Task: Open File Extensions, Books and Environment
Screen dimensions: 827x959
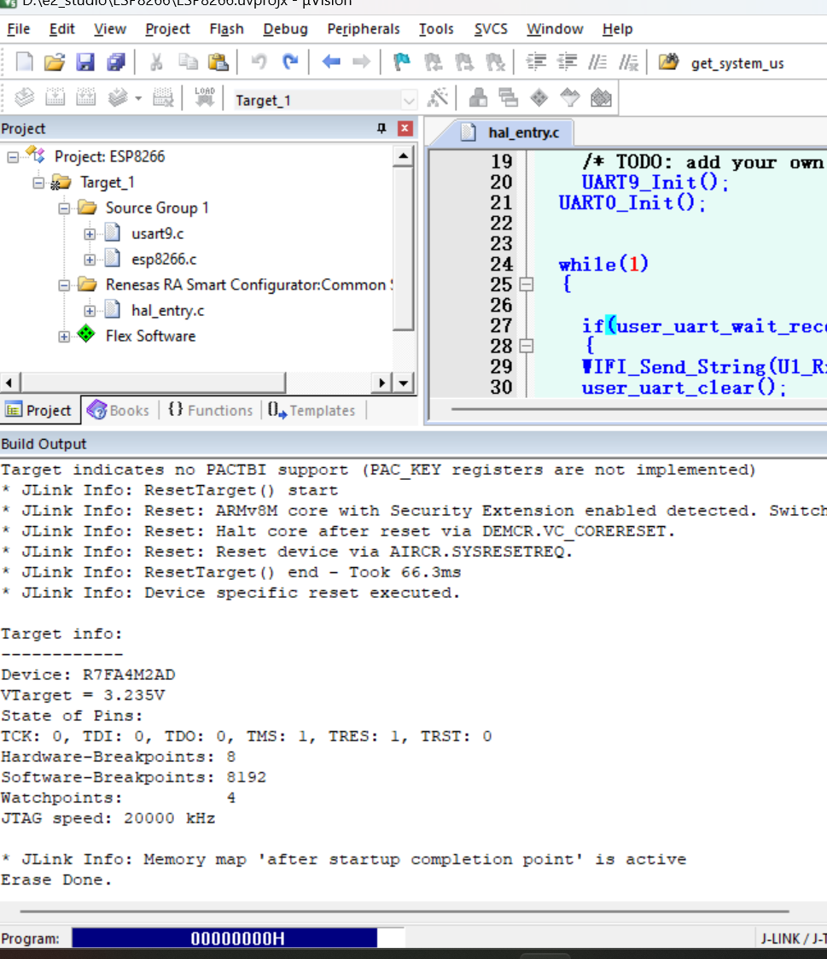Action: pos(478,98)
